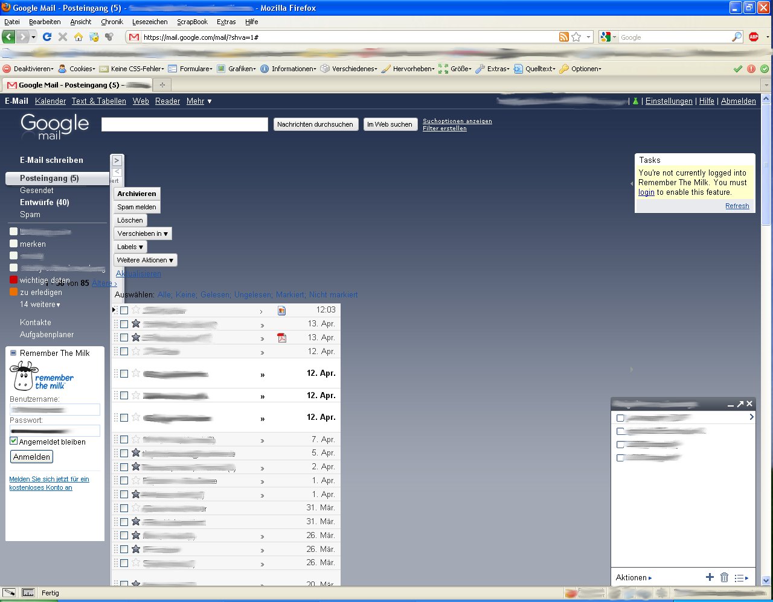Open a new tab with the plus button
Image resolution: width=773 pixels, height=602 pixels.
click(162, 85)
